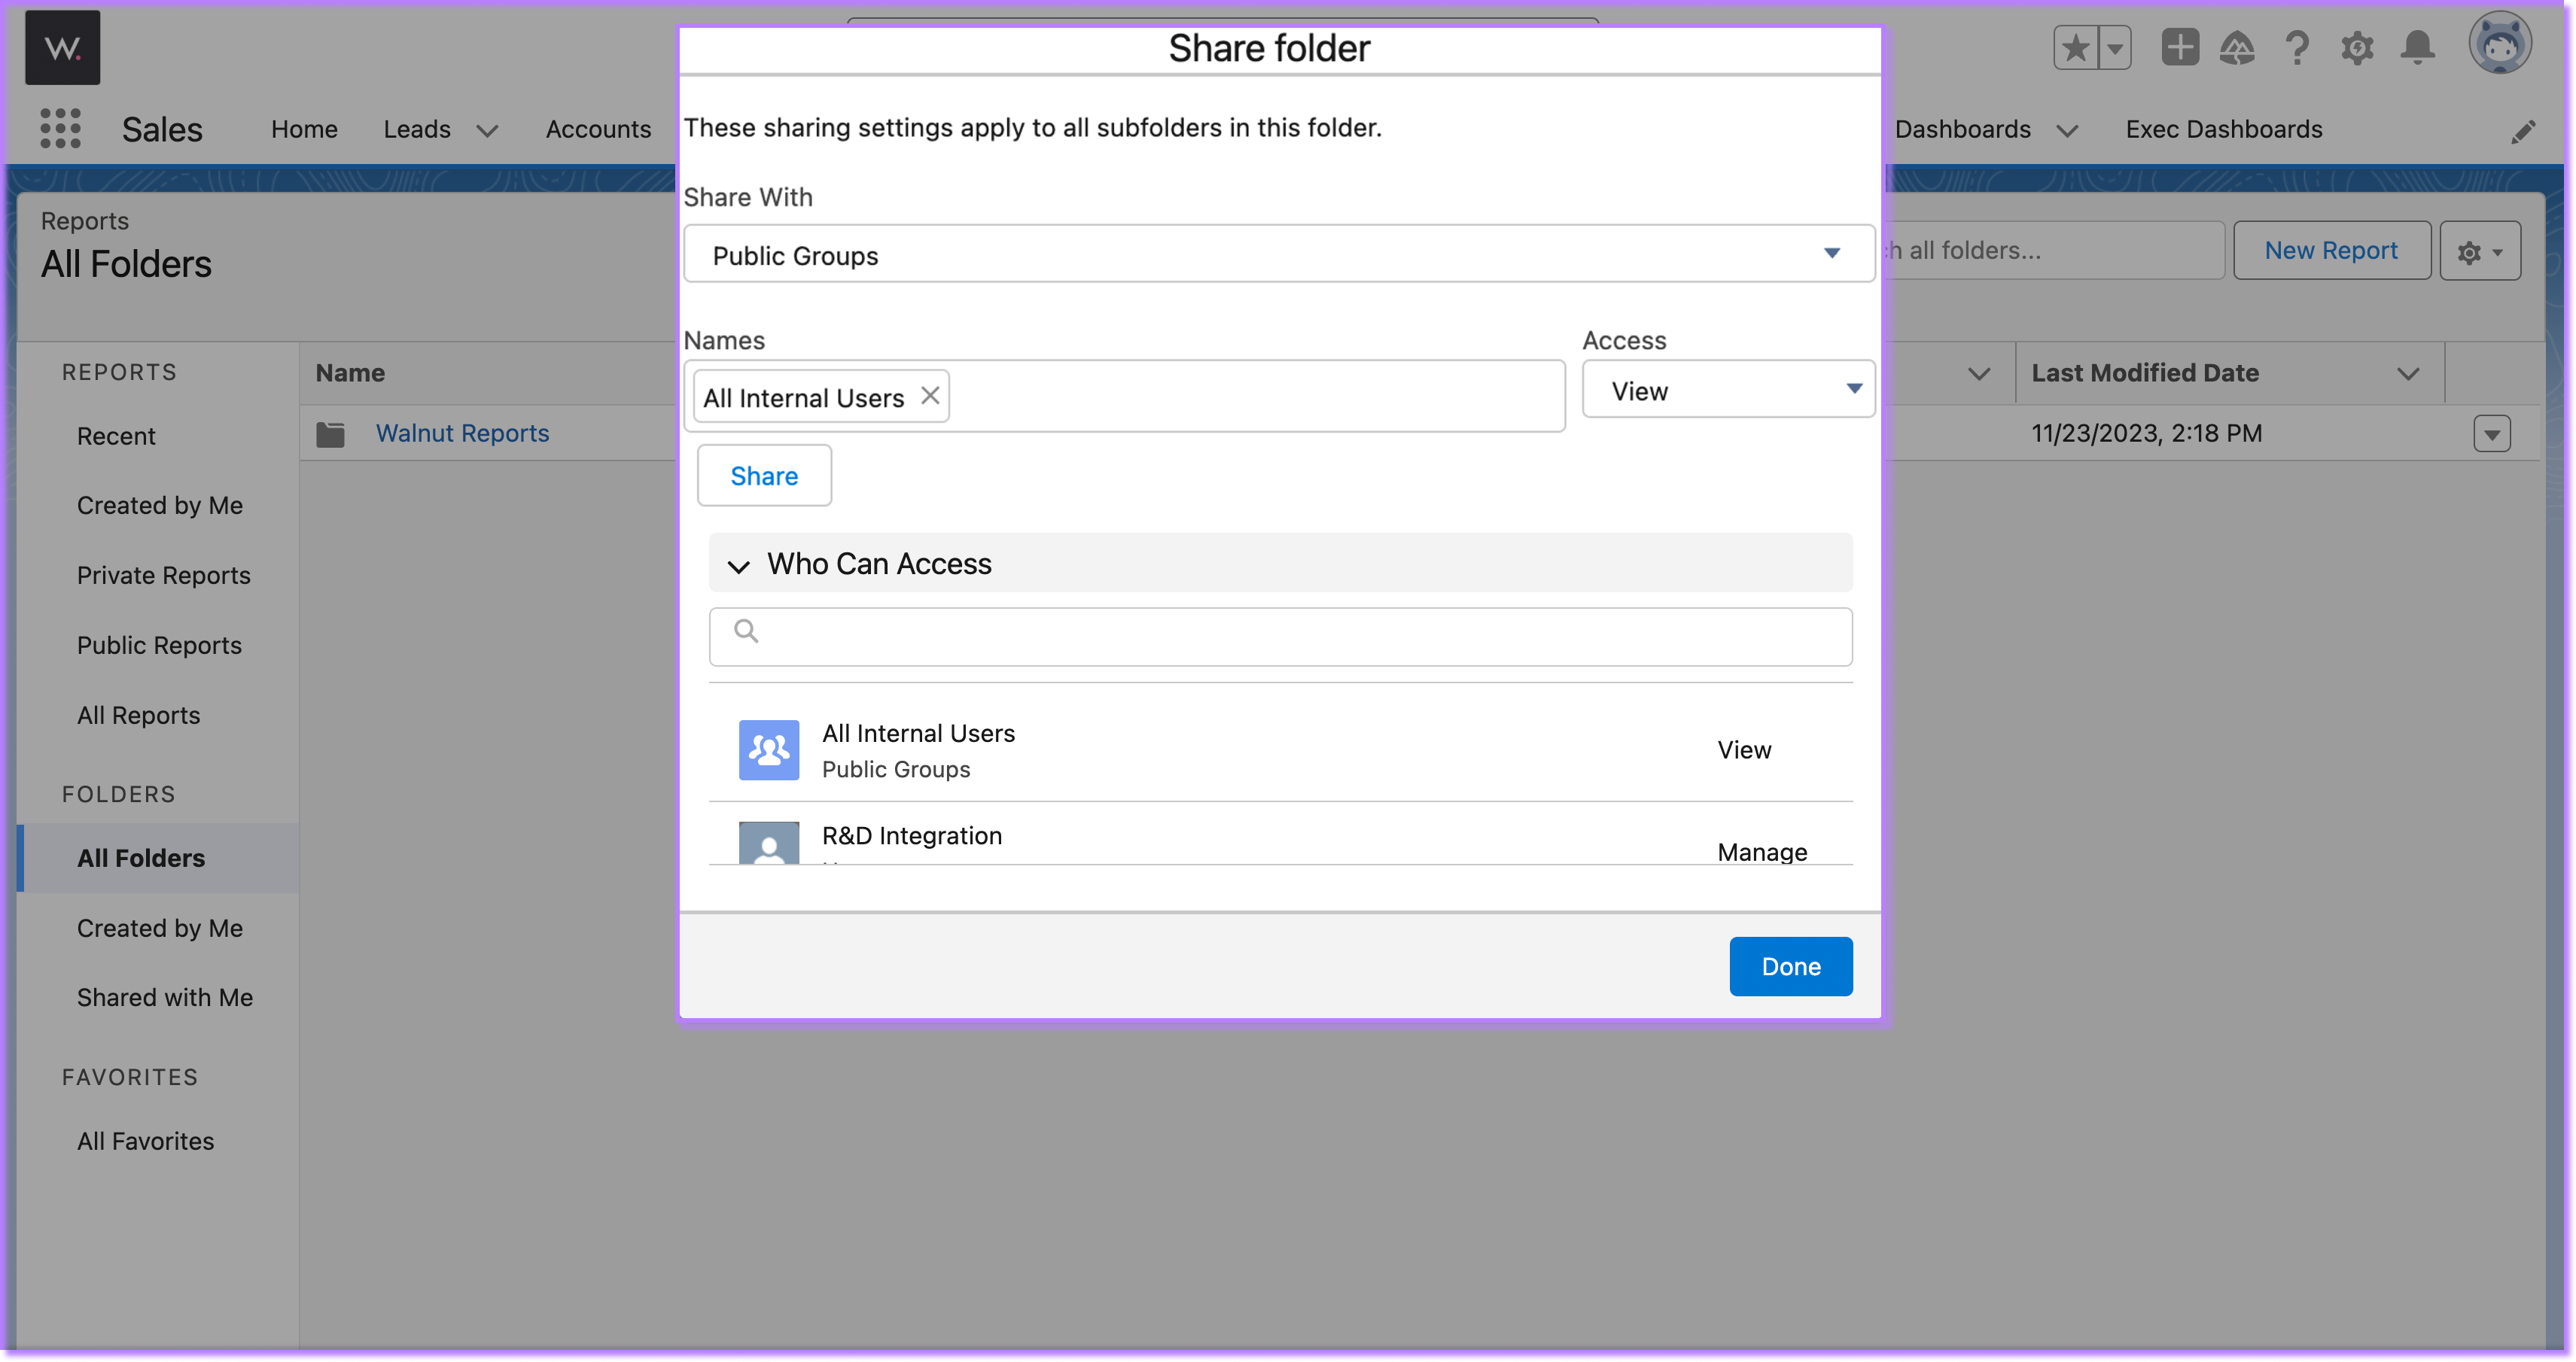Viewport: 2576px width, 1362px height.
Task: Open the Setup gear icon
Action: 2357,47
